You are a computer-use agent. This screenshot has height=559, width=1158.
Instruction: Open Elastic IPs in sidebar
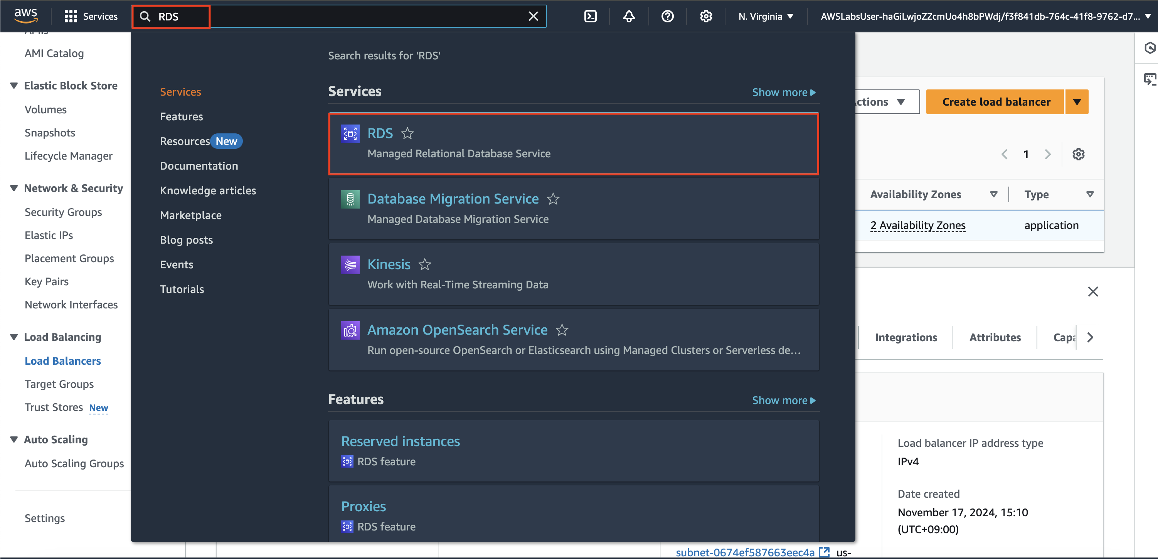pyautogui.click(x=49, y=235)
